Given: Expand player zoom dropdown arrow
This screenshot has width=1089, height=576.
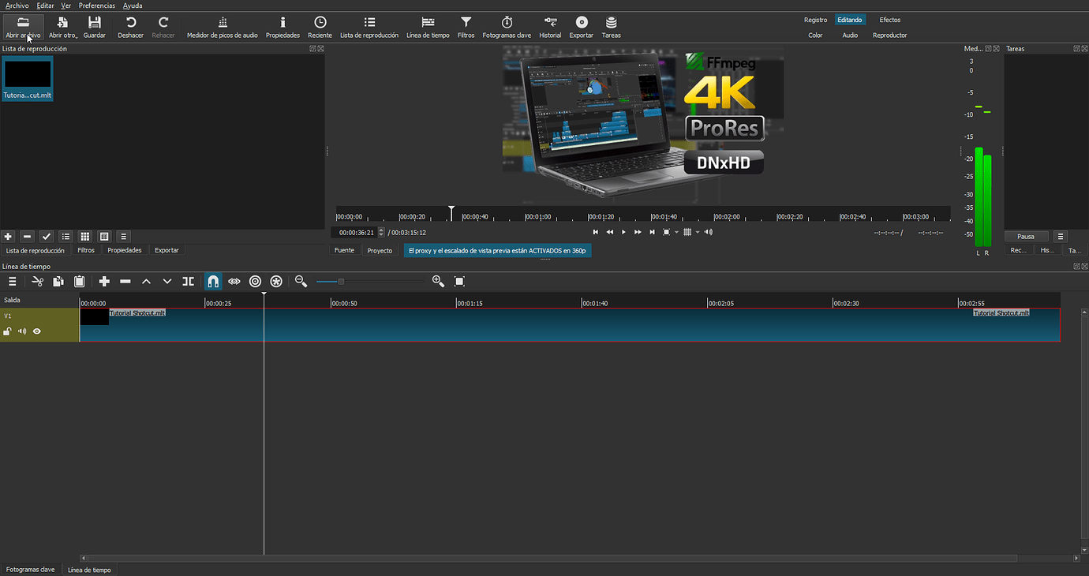Looking at the screenshot, I should tap(676, 233).
